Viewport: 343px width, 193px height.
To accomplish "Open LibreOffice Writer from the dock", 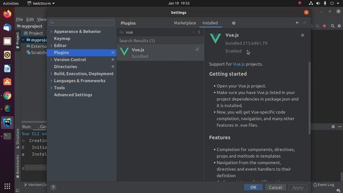I will (7, 69).
